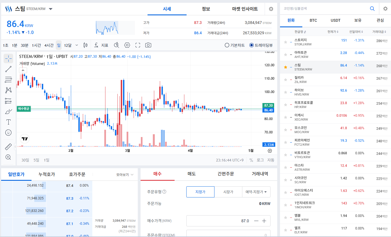The height and width of the screenshot is (237, 391).
Task: Switch chart to fullscreen mode
Action: (138, 45)
